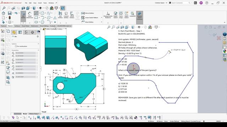227x127 pixels.
Task: Switch to the Features tab
Action: coord(4,26)
